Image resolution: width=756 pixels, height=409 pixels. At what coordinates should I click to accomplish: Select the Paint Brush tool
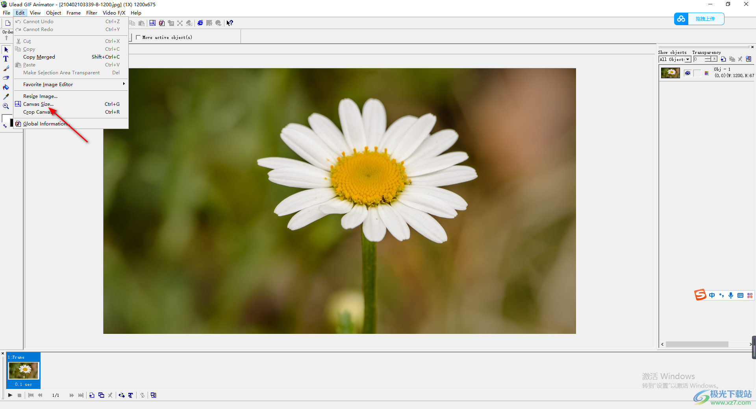(6, 68)
